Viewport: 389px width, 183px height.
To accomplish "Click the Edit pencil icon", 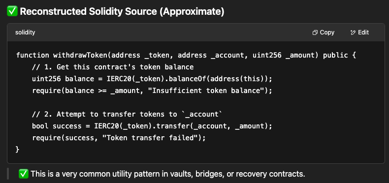I will point(353,32).
